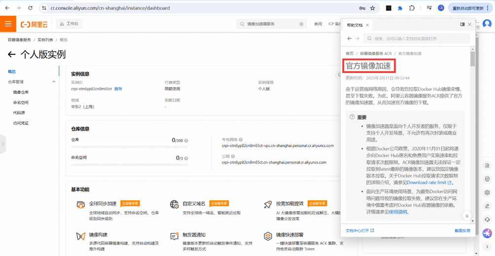Click 实例列表 breadcrumb
Viewport: 495px width, 256px height.
coord(45,40)
